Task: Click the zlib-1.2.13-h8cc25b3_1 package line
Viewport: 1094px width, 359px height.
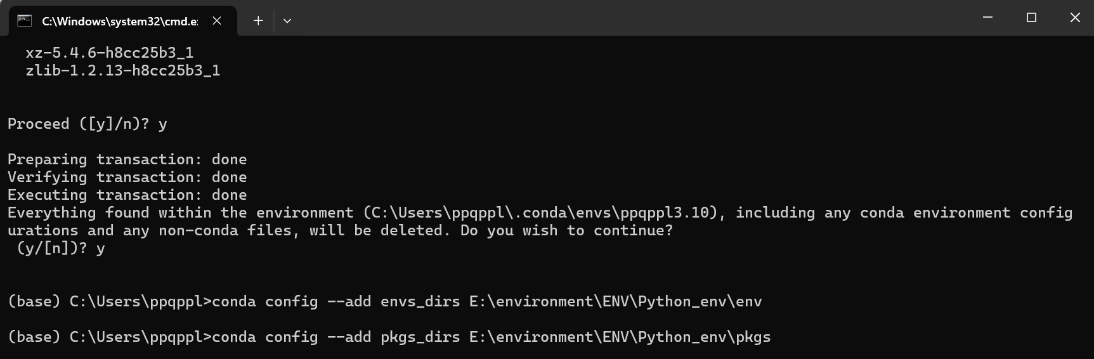Action: point(123,70)
